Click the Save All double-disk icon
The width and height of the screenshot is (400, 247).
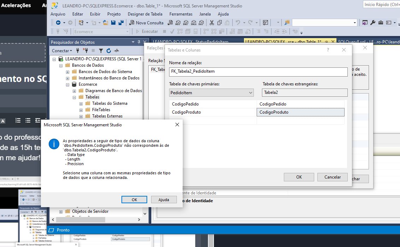pyautogui.click(x=121, y=23)
